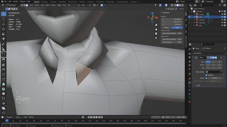Toggle Collection exclude checkbox in outliner
This screenshot has width=227, height=127.
coord(220,11)
